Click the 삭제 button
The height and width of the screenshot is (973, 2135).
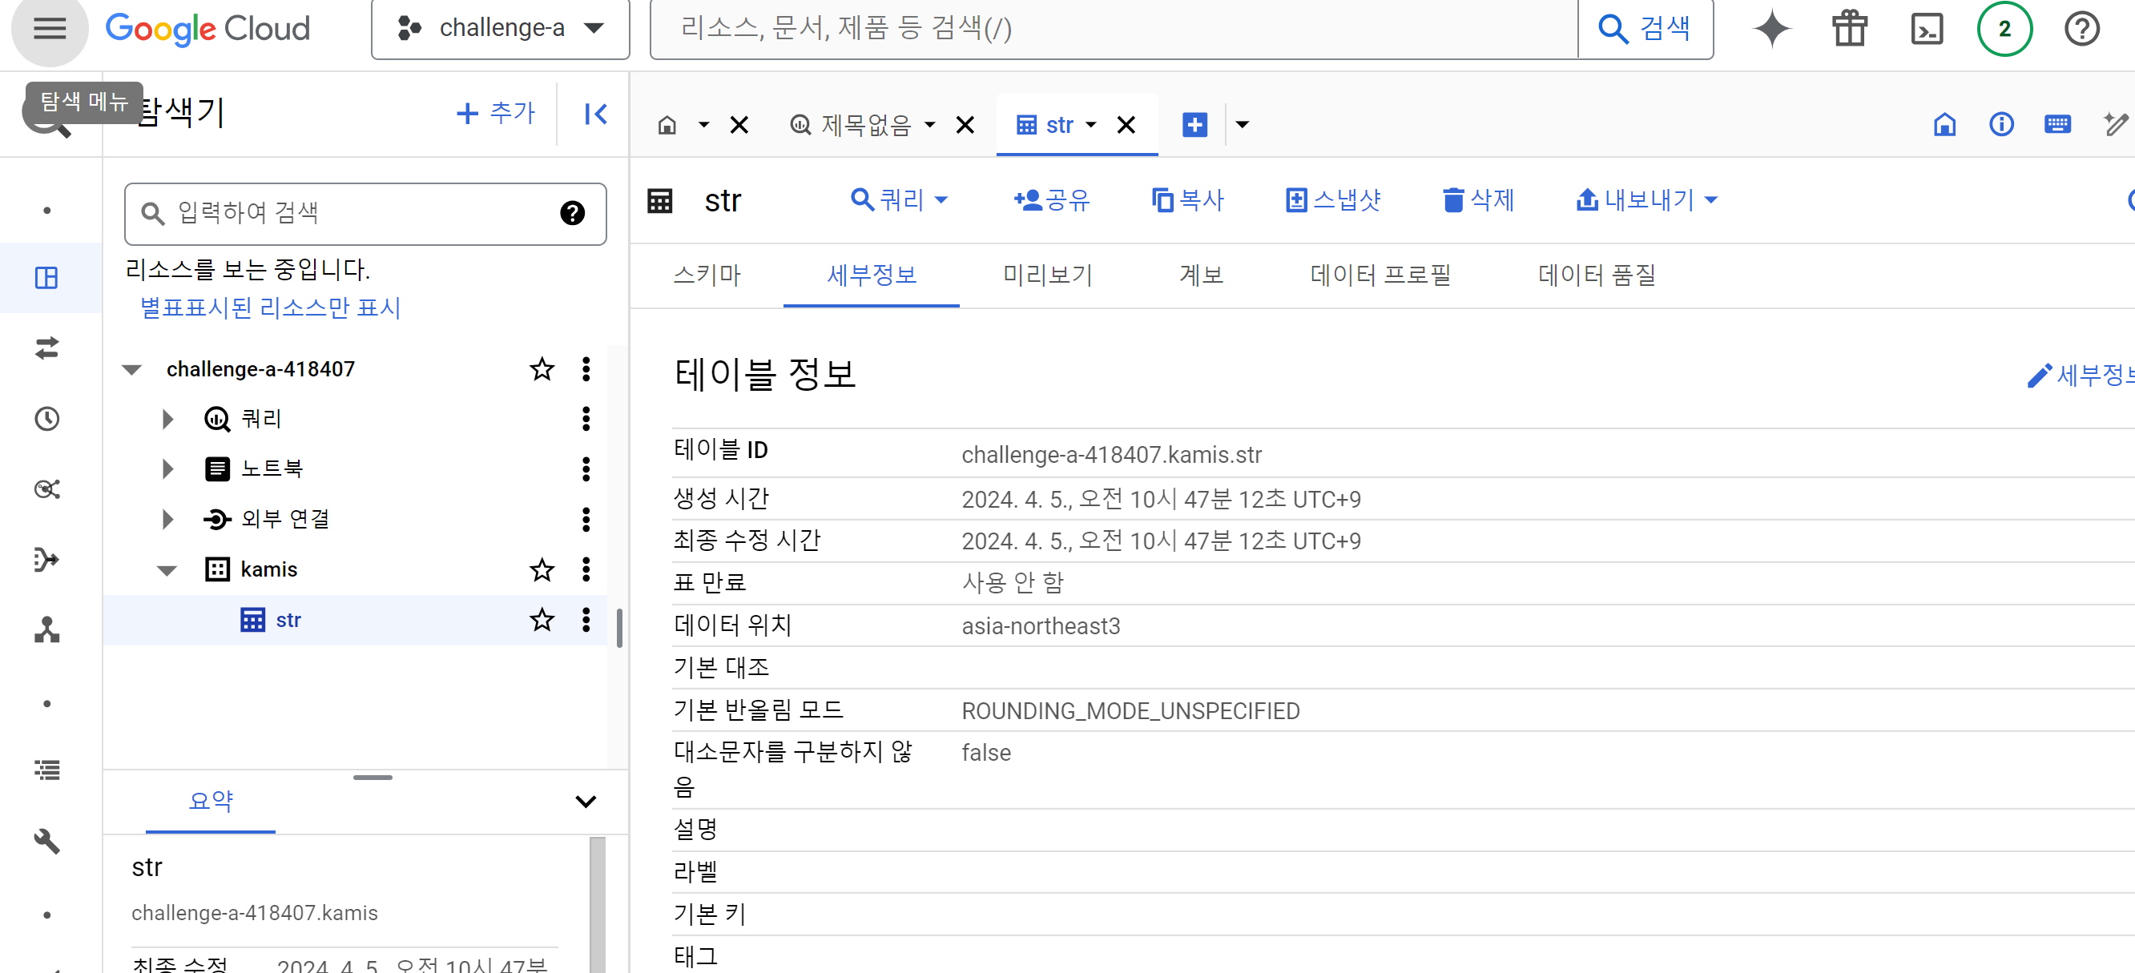coord(1478,199)
